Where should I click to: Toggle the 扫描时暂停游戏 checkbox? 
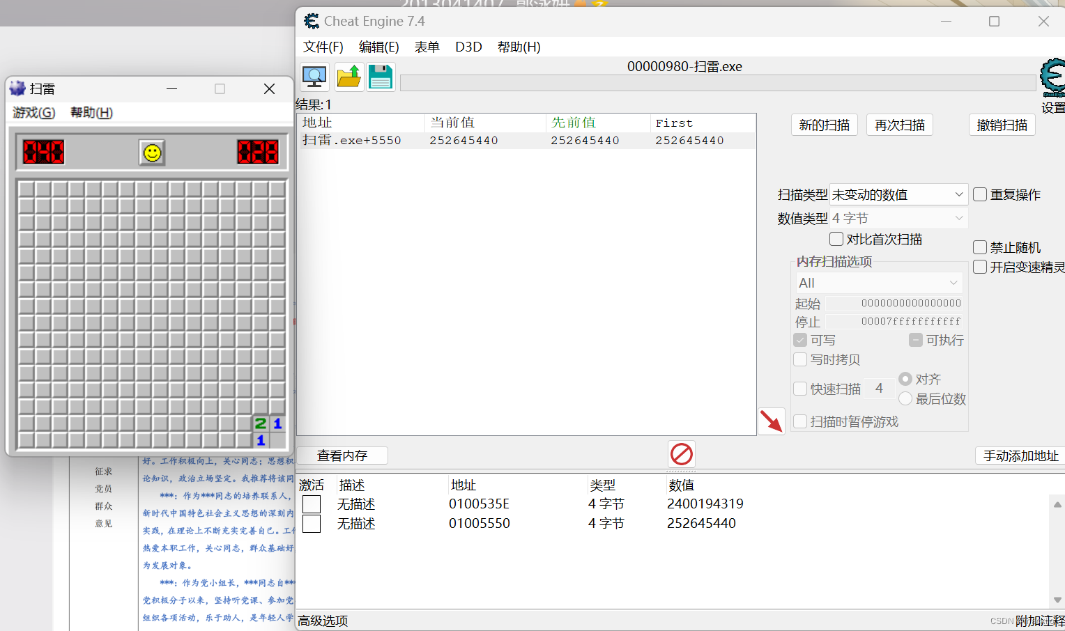point(800,421)
